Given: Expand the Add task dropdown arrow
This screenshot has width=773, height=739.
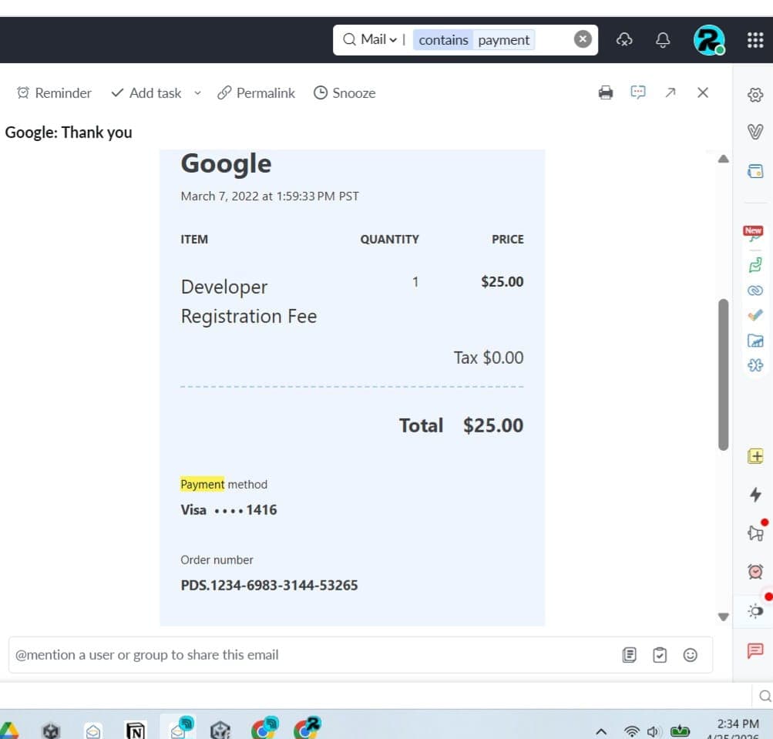Looking at the screenshot, I should tap(198, 92).
